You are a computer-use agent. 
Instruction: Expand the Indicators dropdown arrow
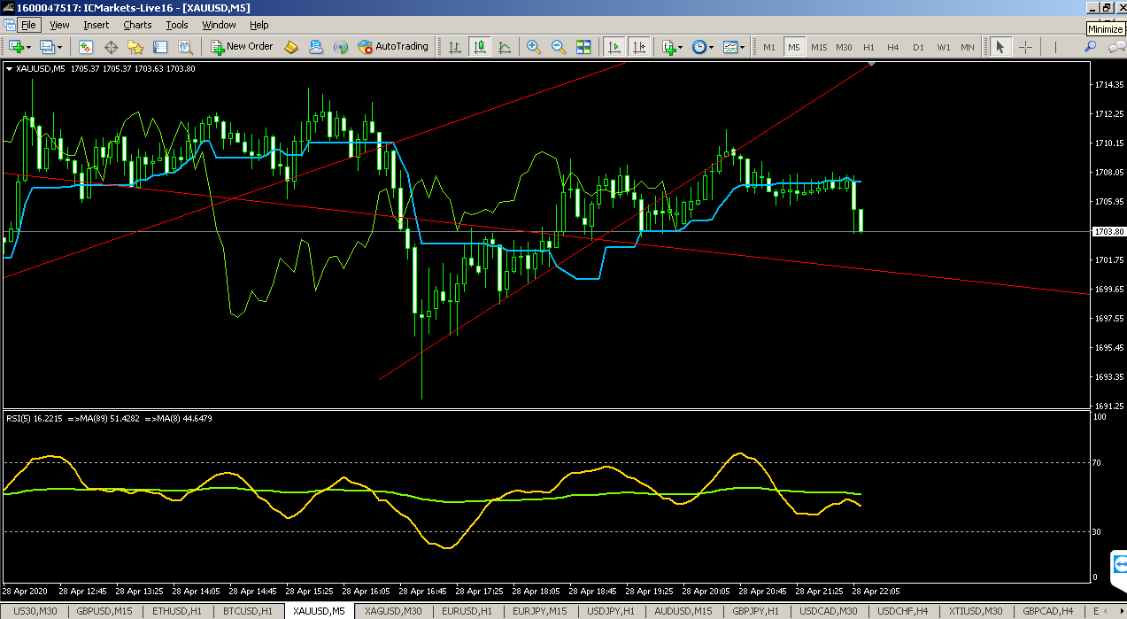[x=681, y=47]
